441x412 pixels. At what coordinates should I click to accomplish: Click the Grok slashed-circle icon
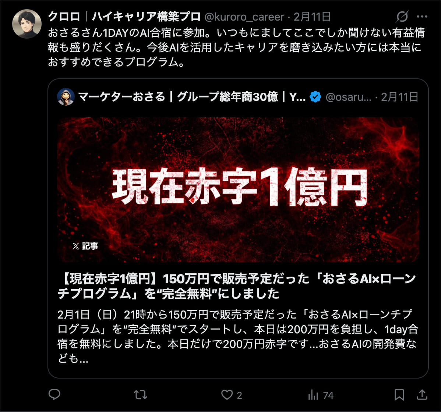click(402, 17)
